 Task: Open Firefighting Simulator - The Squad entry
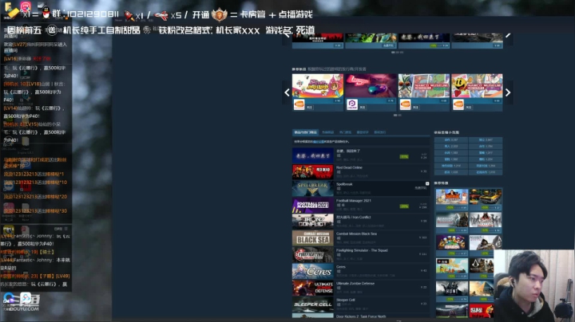pyautogui.click(x=361, y=254)
